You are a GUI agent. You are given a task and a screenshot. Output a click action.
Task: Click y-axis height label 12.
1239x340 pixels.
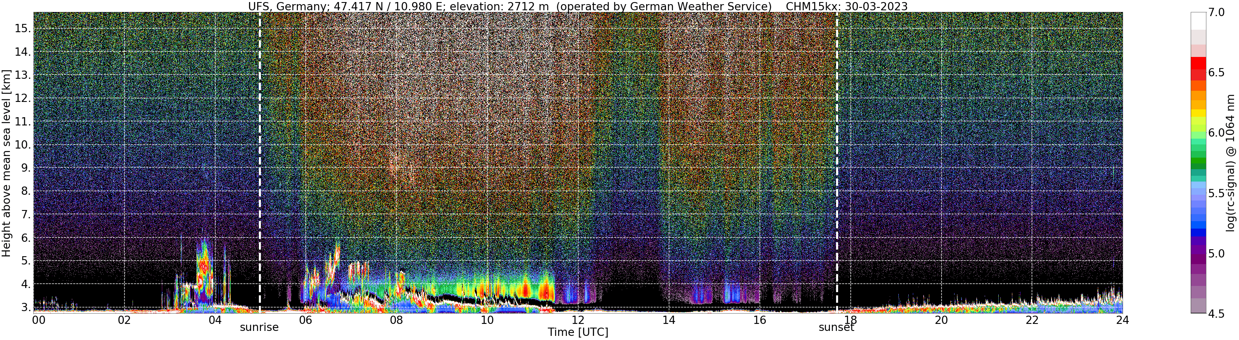[x=22, y=98]
